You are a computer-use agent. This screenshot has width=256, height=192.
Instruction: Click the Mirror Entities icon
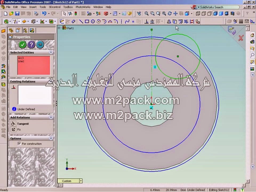[x=169, y=21]
